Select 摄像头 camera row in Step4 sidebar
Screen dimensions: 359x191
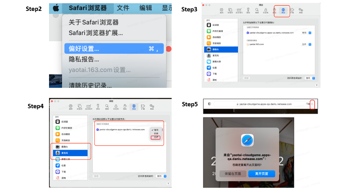70,146
